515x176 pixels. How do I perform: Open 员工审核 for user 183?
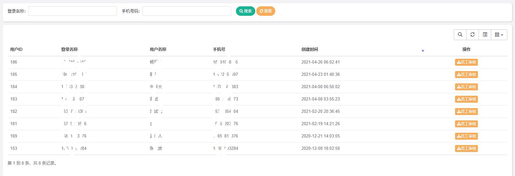click(466, 99)
